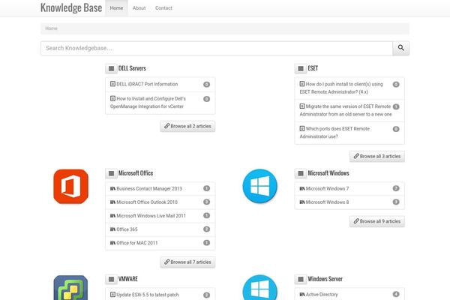Image resolution: width=450 pixels, height=300 pixels.
Task: Open the Windows Server category heading
Action: point(325,279)
